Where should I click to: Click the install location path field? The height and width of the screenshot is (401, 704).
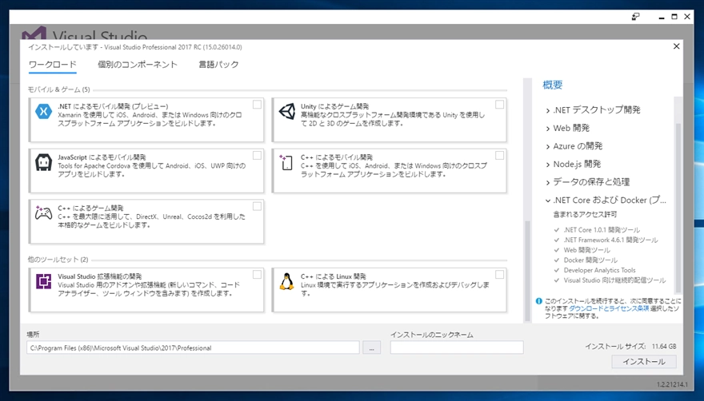193,347
